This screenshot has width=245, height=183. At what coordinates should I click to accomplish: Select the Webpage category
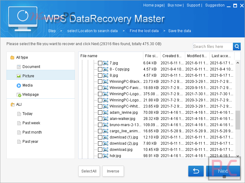[41, 95]
